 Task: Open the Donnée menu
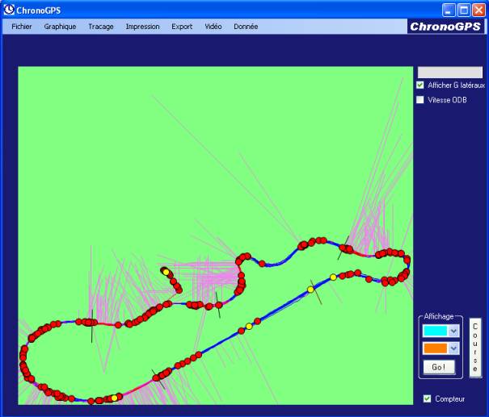246,27
